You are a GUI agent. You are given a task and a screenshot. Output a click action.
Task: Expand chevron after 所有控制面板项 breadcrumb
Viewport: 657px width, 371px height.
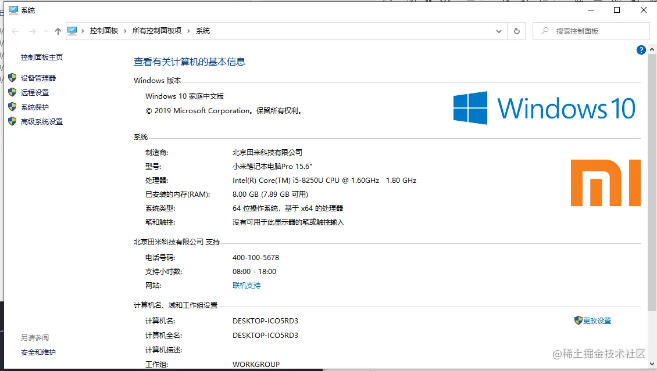click(x=188, y=31)
